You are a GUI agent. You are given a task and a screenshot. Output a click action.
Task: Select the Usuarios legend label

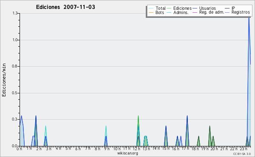[207, 8]
